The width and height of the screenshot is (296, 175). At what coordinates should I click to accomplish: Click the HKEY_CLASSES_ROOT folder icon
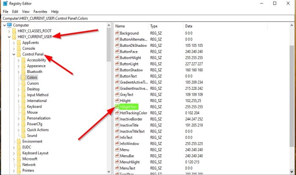coord(14,31)
